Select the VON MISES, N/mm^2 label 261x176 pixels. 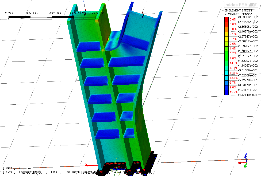coord(238,14)
